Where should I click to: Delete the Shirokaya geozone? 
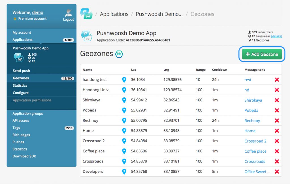tap(277, 100)
